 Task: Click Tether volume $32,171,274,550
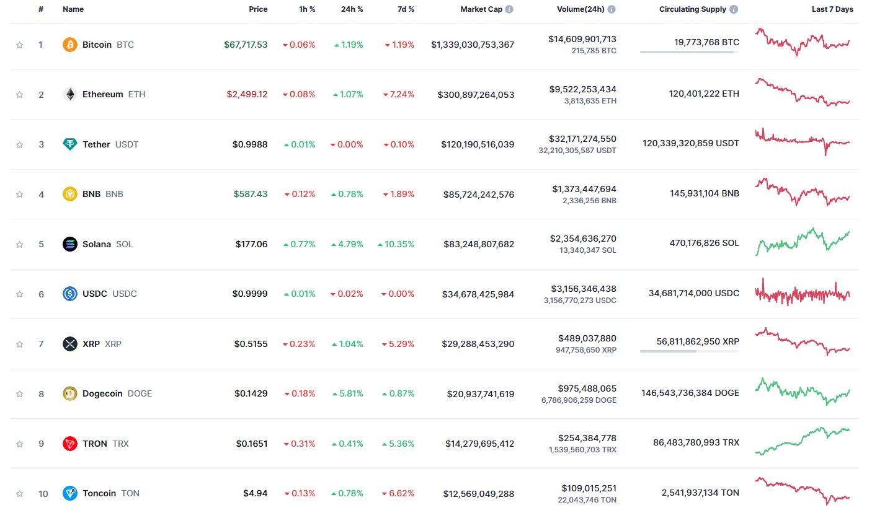(x=582, y=139)
